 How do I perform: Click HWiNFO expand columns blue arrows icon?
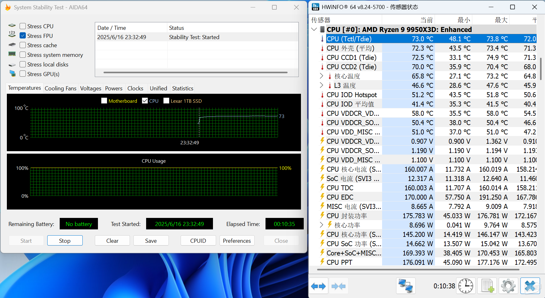click(318, 286)
